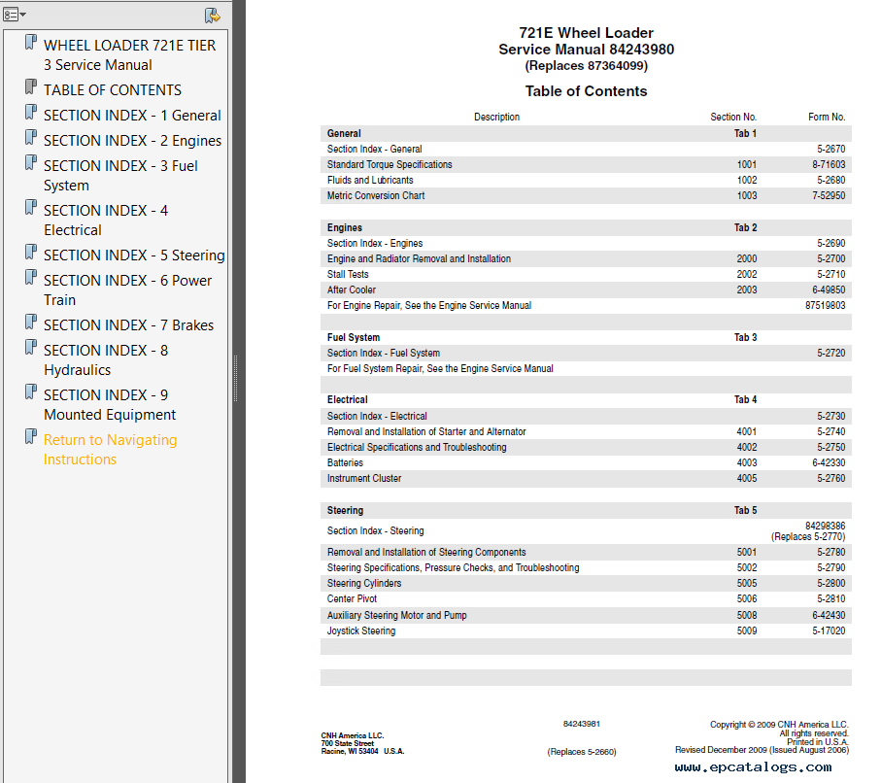Click 'Removal and Installation of Steering Components'
This screenshot has height=783, width=881.
426,552
